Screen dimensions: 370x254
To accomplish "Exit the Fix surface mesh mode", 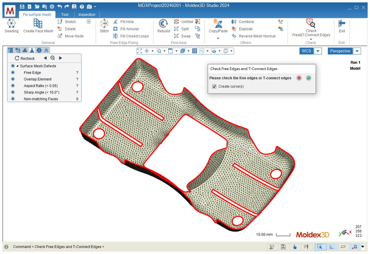I will click(x=342, y=26).
